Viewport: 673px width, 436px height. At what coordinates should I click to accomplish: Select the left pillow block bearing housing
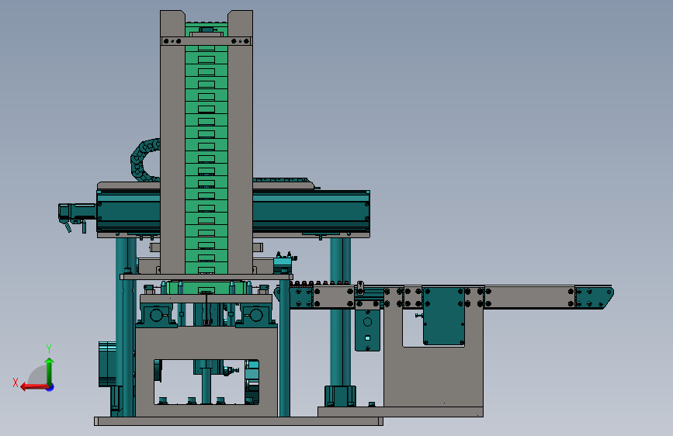pos(156,315)
